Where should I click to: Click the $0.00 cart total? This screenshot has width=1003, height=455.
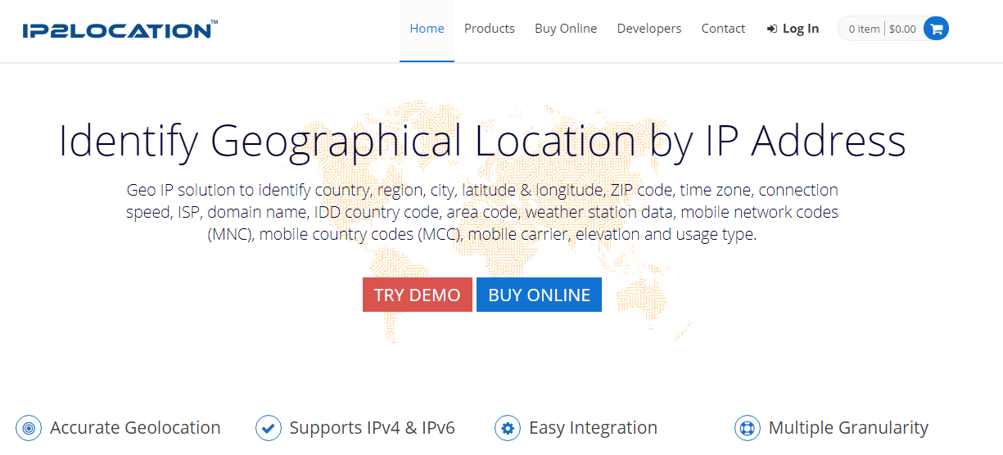point(902,29)
